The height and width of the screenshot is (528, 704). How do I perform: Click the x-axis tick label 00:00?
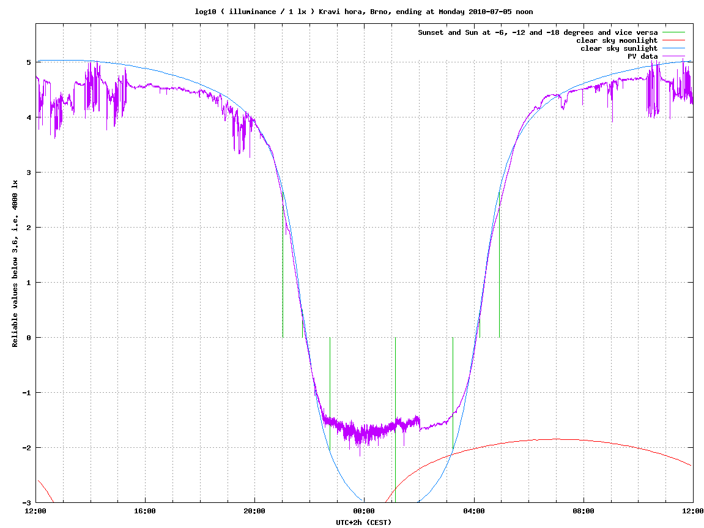pyautogui.click(x=364, y=511)
